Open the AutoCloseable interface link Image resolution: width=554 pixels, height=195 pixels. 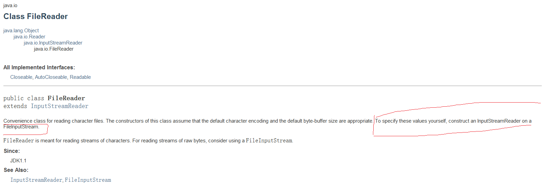(51, 77)
